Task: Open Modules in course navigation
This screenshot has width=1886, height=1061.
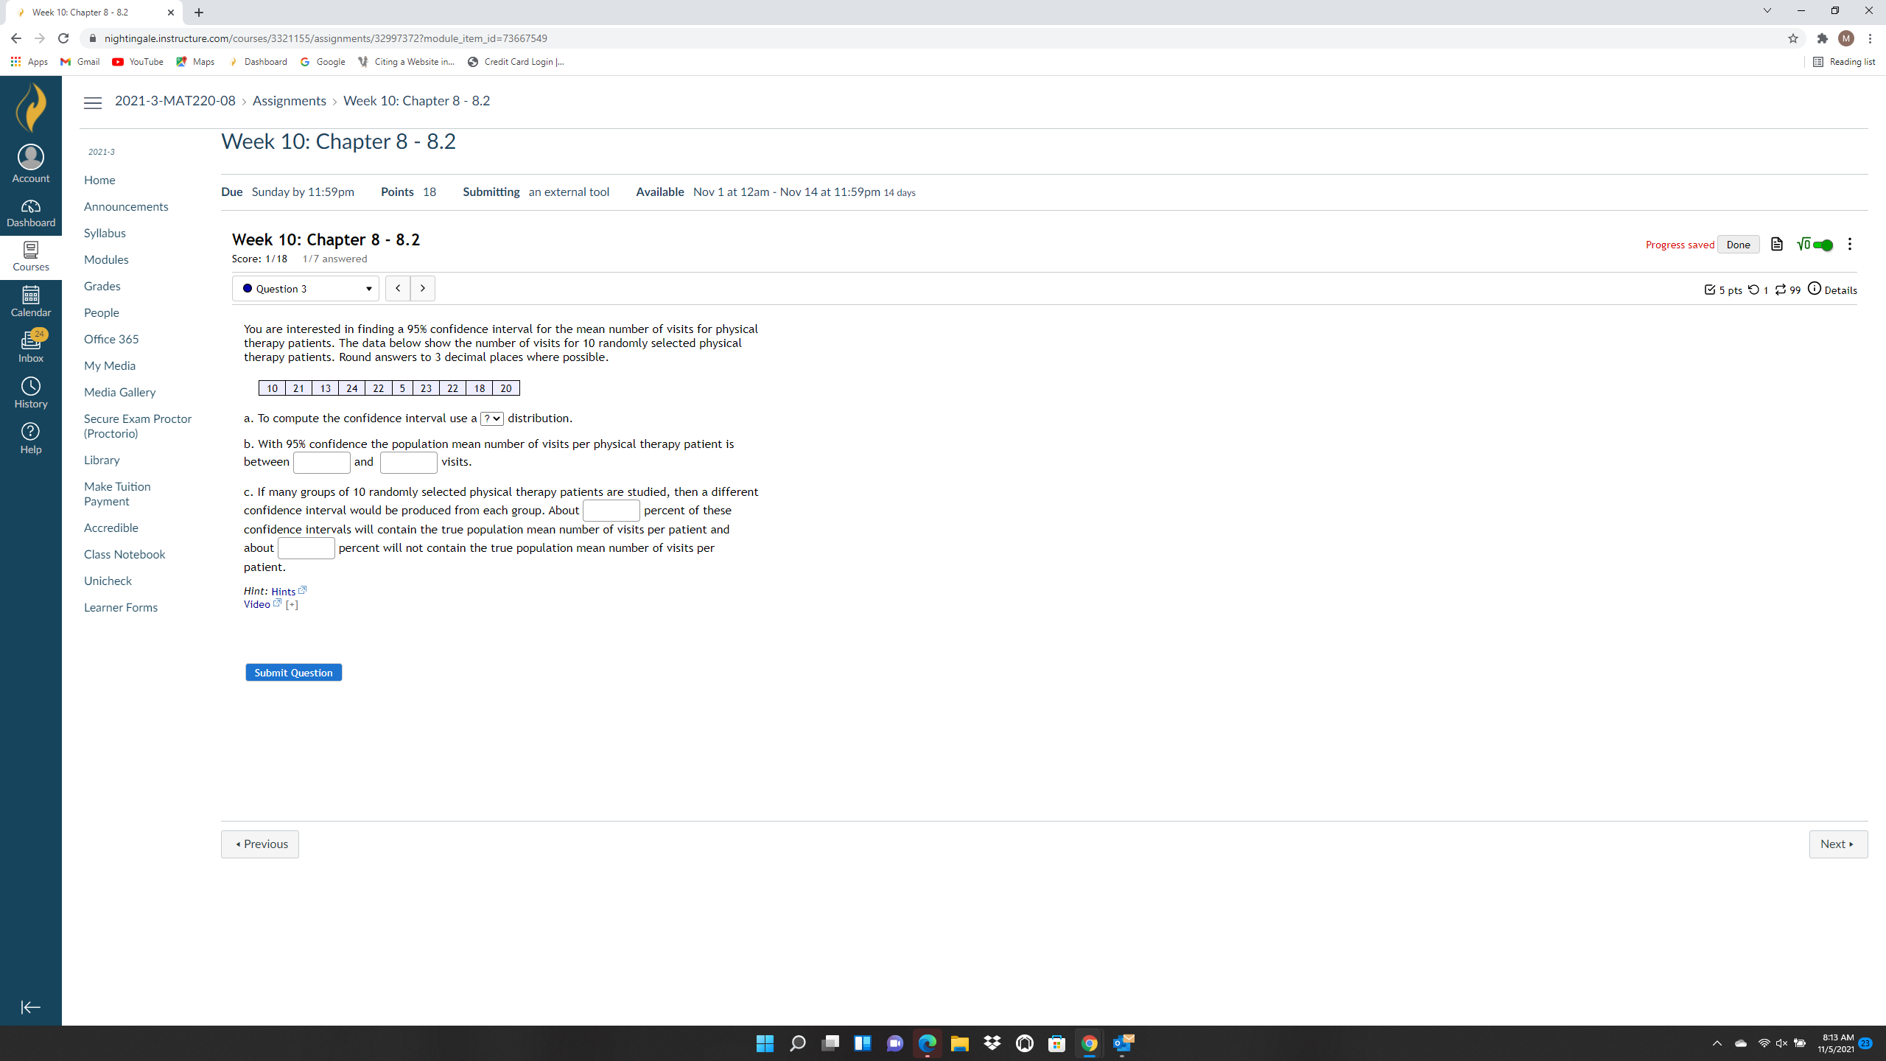Action: point(106,259)
